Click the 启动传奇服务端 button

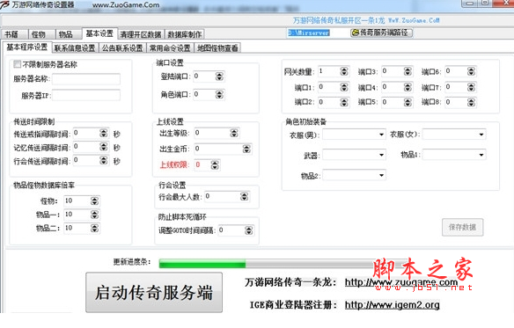[x=154, y=292]
